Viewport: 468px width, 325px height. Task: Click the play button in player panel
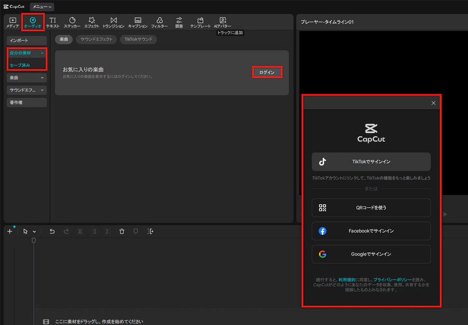coord(445,214)
